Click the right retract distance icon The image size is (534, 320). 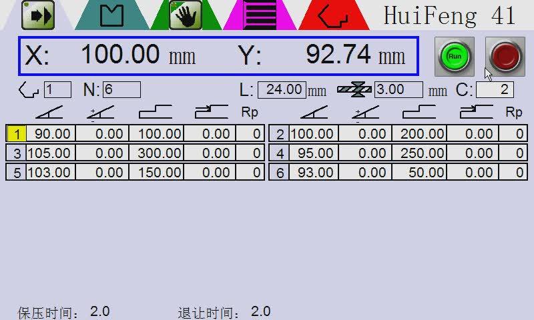476,112
